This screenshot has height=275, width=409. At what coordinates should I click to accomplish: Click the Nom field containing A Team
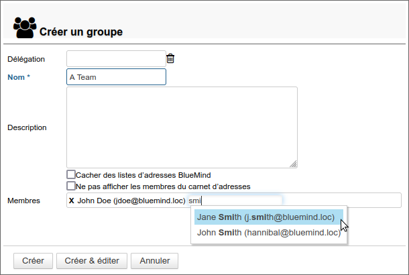click(116, 77)
